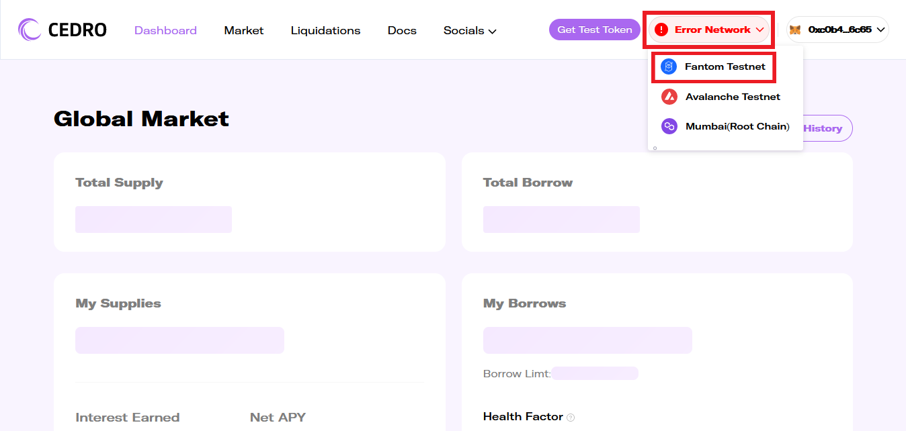Expand the wallet address 0xc0b4_6c65 dropdown
The width and height of the screenshot is (906, 431).
coord(880,30)
